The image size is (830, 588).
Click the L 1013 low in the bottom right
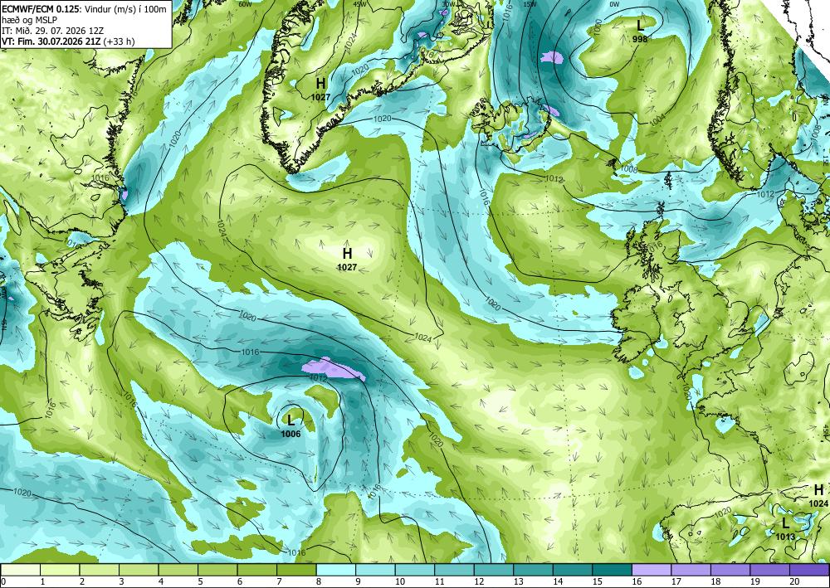pos(785,529)
